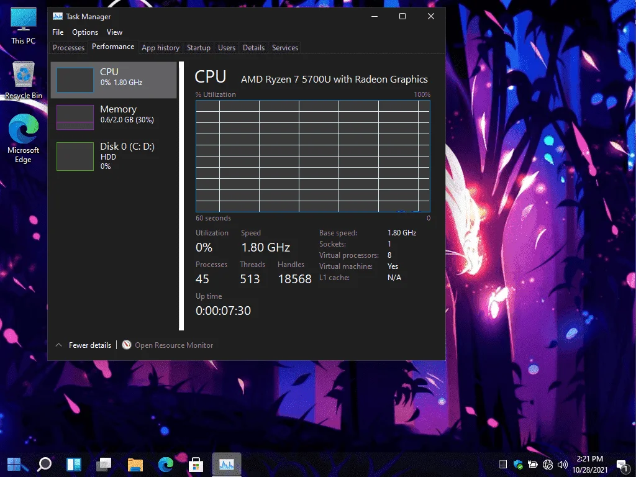Screen dimensions: 636x477
Task: Open the notification center icon
Action: 622,465
